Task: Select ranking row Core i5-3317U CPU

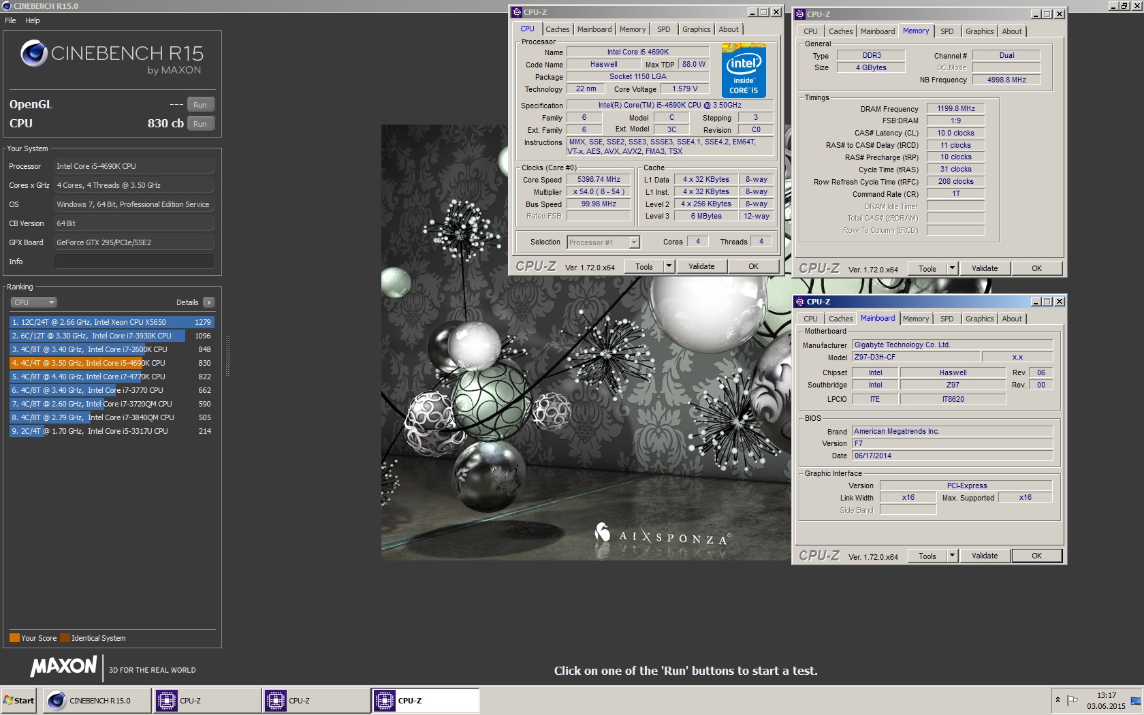Action: (x=112, y=431)
